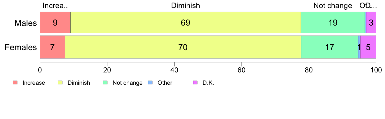This screenshot has height=119, width=385.
Task: Click the yellow Diminish legend swatch
Action: click(60, 83)
